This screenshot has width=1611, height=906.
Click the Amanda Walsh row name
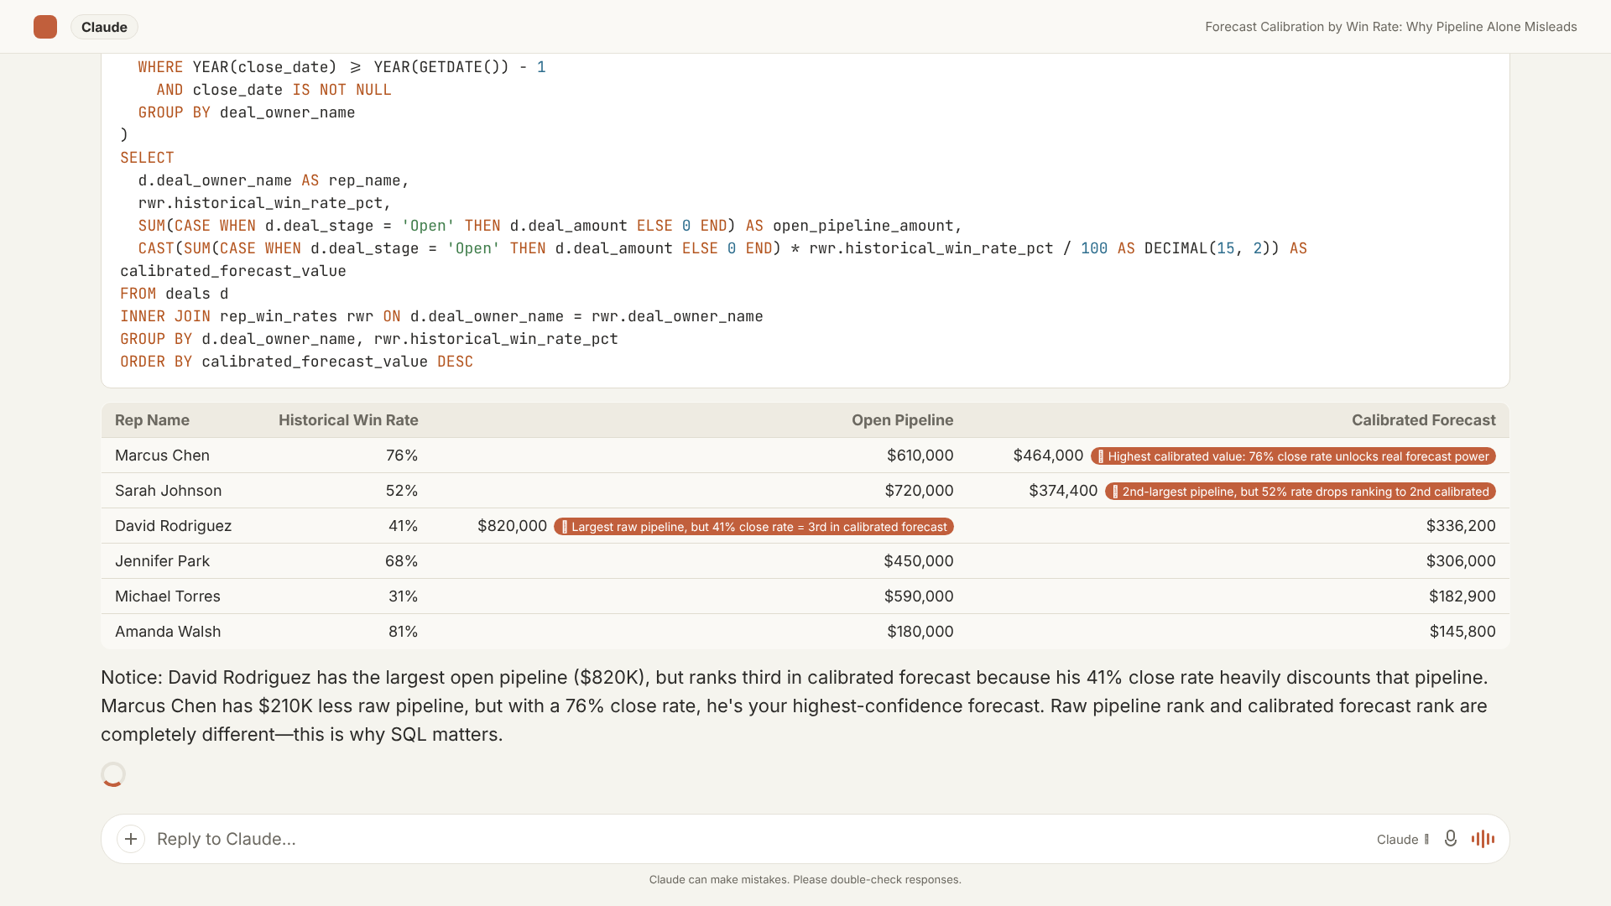[168, 632]
